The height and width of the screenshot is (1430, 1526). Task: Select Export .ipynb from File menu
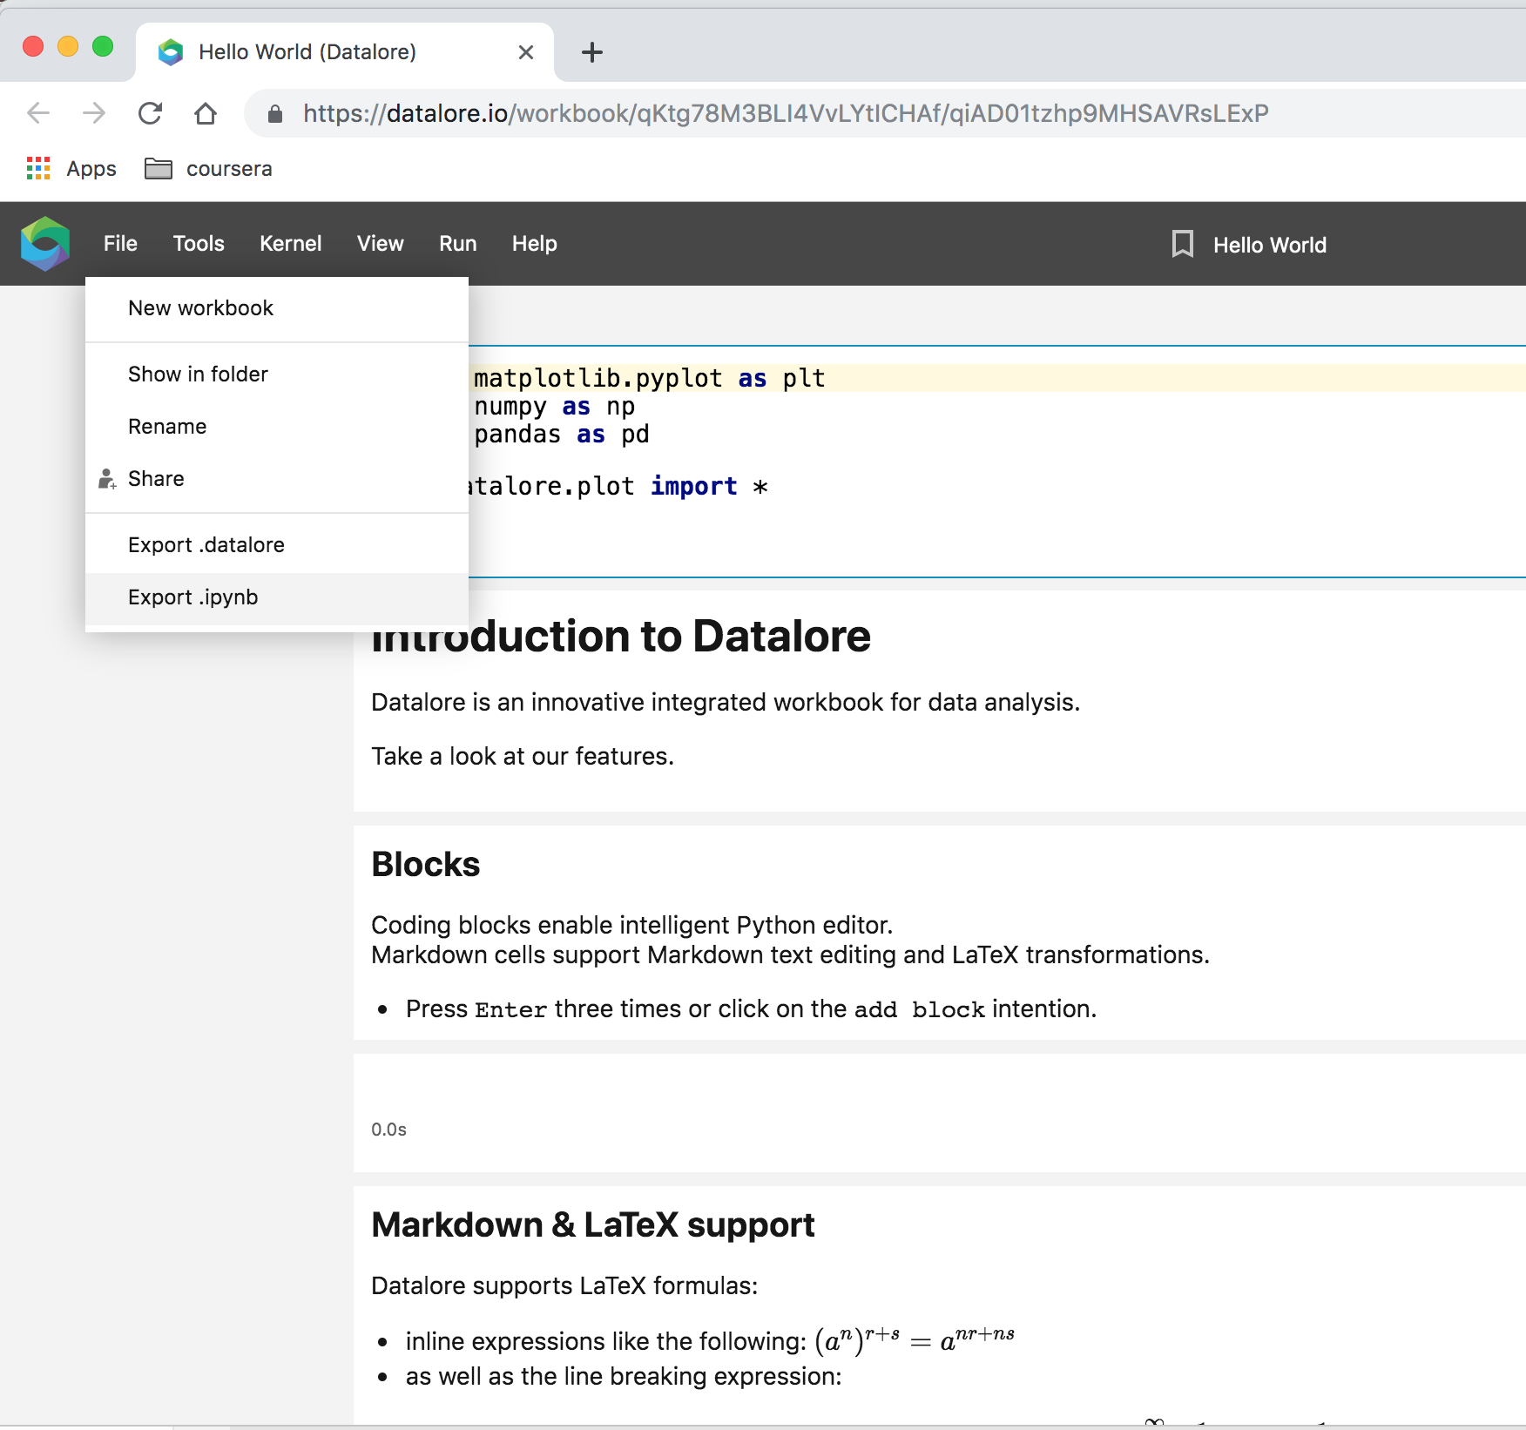(192, 597)
